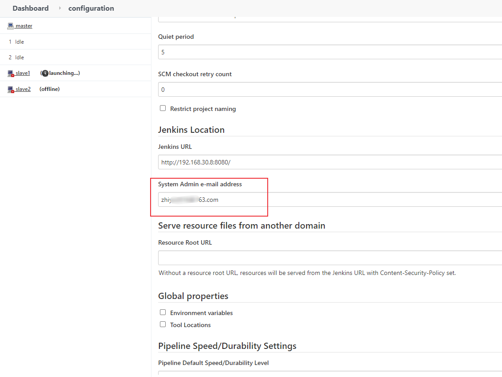Select configuration in the breadcrumb

(91, 8)
